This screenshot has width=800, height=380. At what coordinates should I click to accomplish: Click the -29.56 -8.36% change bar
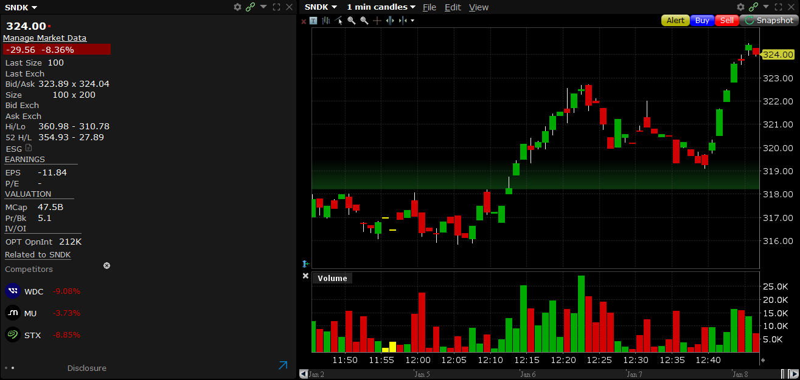point(57,50)
